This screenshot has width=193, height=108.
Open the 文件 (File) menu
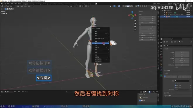[5, 4]
